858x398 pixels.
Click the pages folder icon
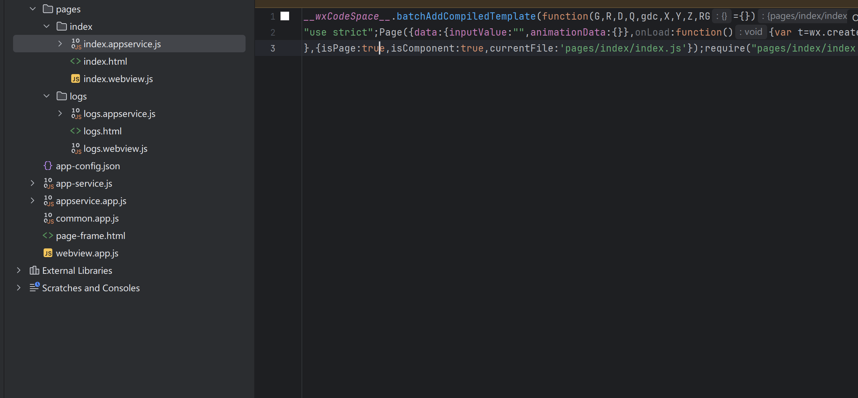[48, 9]
